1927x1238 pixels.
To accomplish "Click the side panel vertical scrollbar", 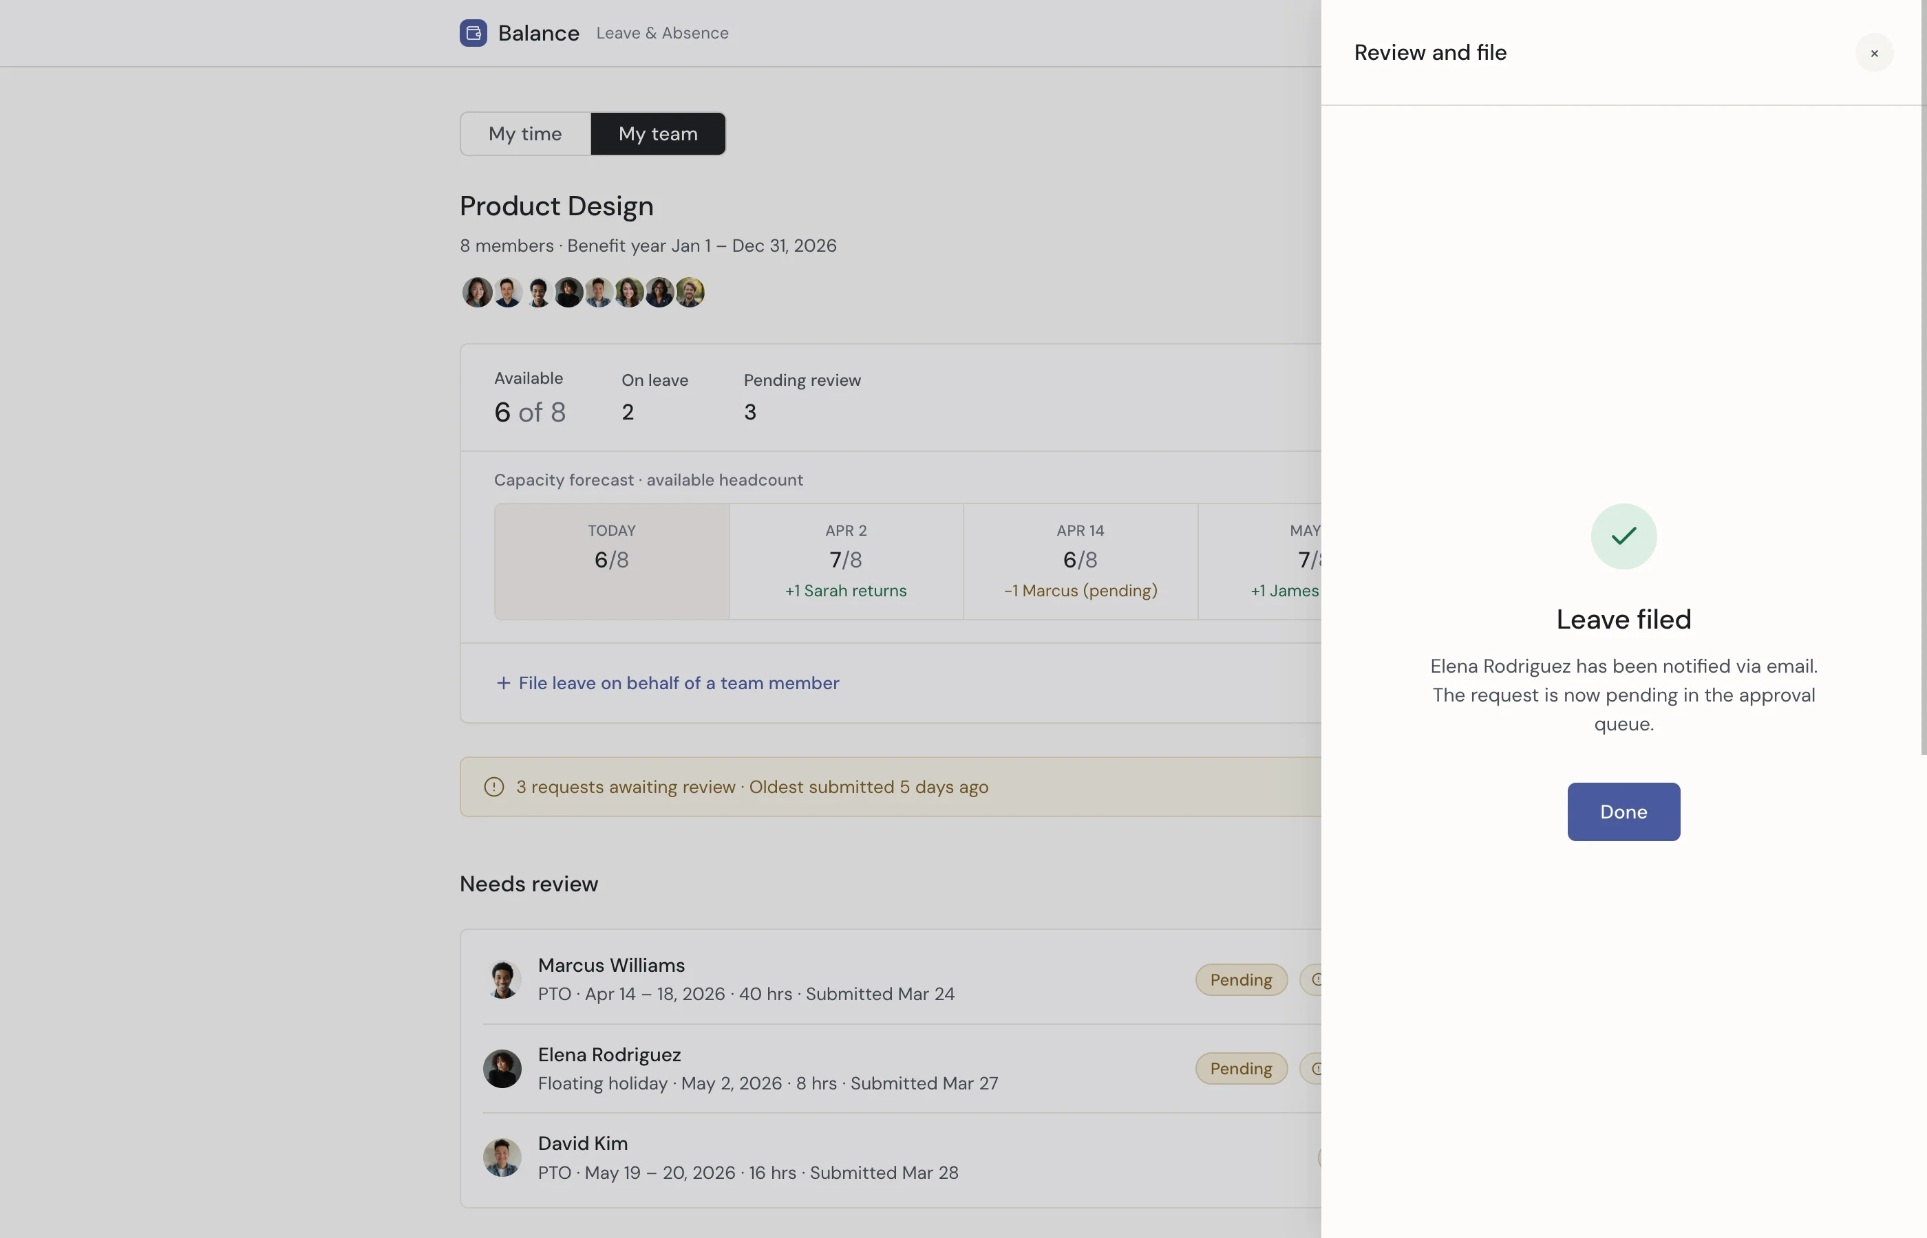I will (1923, 378).
